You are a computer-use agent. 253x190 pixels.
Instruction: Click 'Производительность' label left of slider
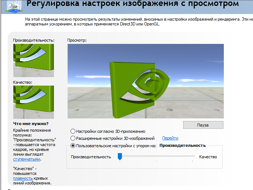coord(91,157)
